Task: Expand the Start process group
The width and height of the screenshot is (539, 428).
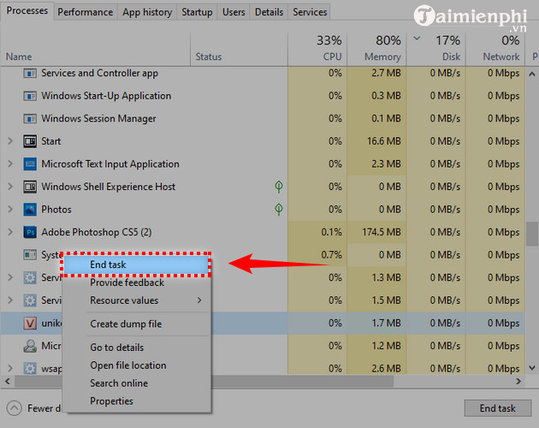Action: pos(10,141)
